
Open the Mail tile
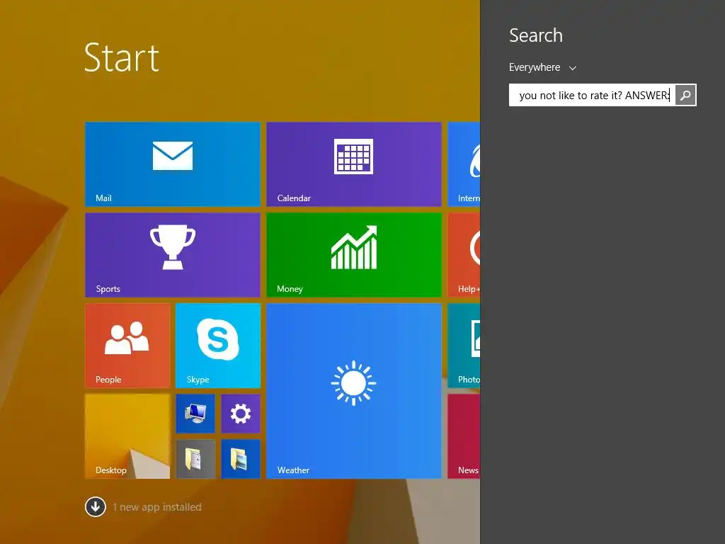coord(173,164)
